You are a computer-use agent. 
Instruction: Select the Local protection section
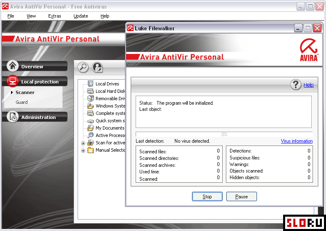(x=35, y=81)
